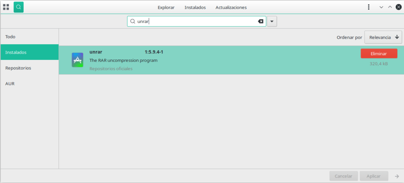Click the magnifier icon in search field
Viewport: 404px width, 183px height.
133,21
